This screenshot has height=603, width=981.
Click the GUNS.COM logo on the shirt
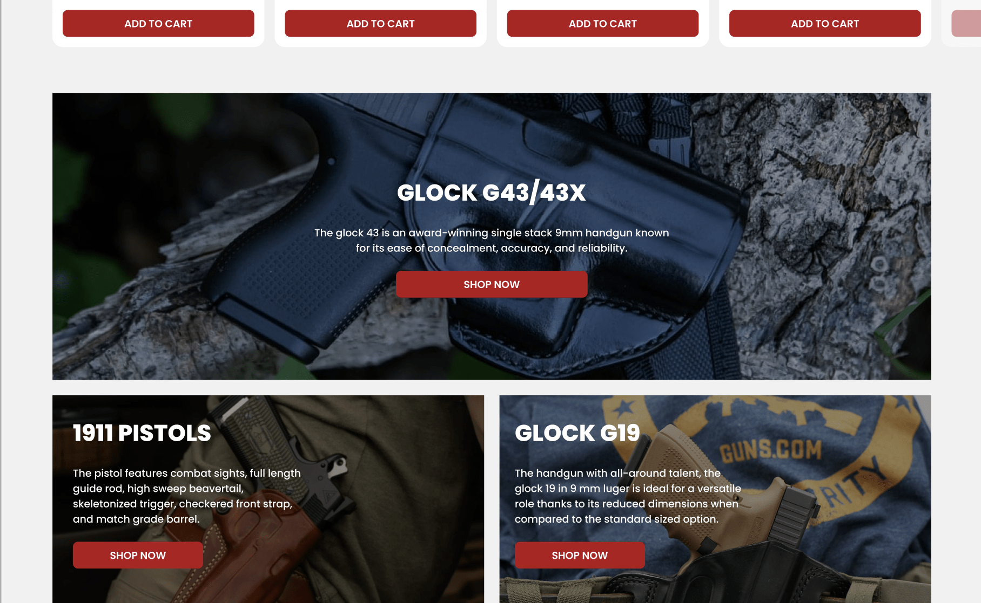point(771,451)
